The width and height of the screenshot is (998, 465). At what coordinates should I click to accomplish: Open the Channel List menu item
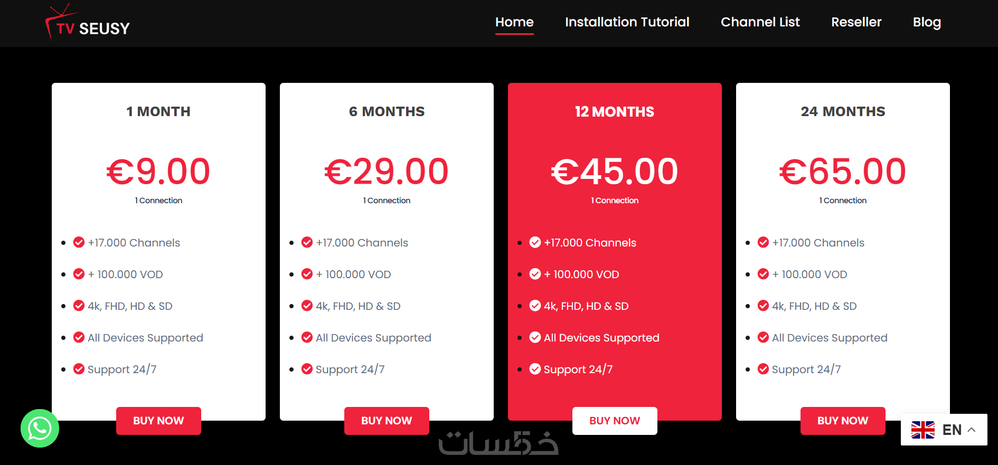(x=760, y=22)
